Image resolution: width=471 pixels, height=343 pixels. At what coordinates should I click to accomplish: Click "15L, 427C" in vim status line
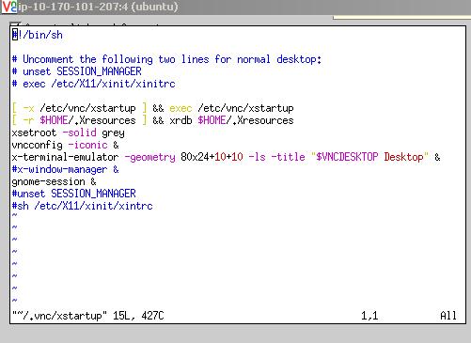[138, 316]
